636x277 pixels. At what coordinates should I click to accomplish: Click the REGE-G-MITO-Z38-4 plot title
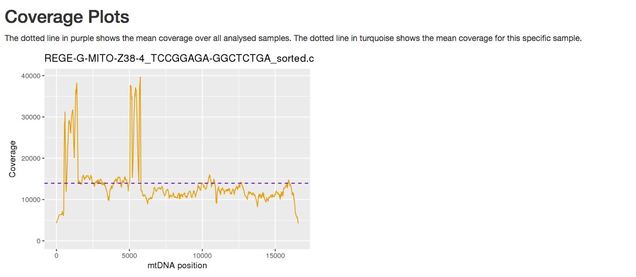click(180, 59)
